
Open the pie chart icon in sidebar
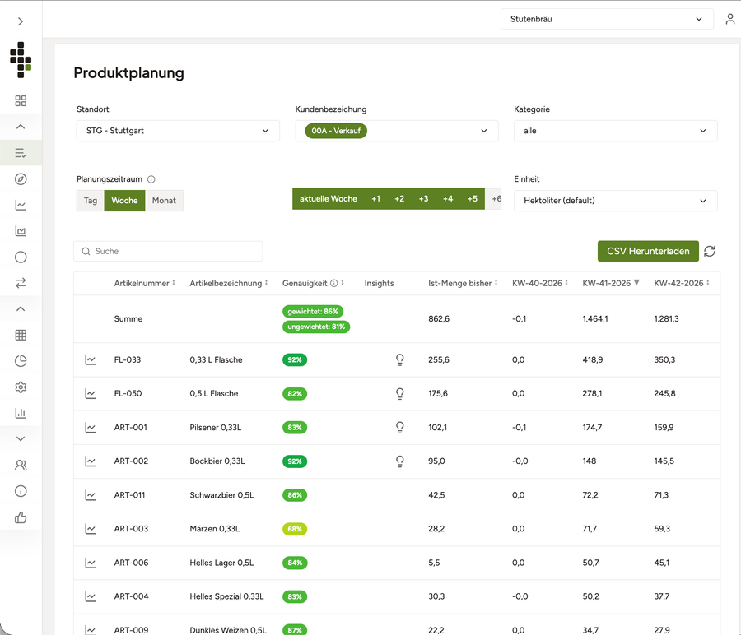[21, 361]
